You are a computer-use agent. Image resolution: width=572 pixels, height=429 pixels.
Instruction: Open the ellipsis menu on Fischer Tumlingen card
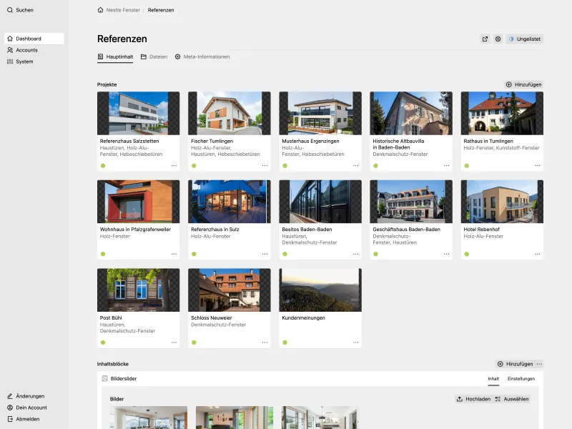(x=265, y=164)
